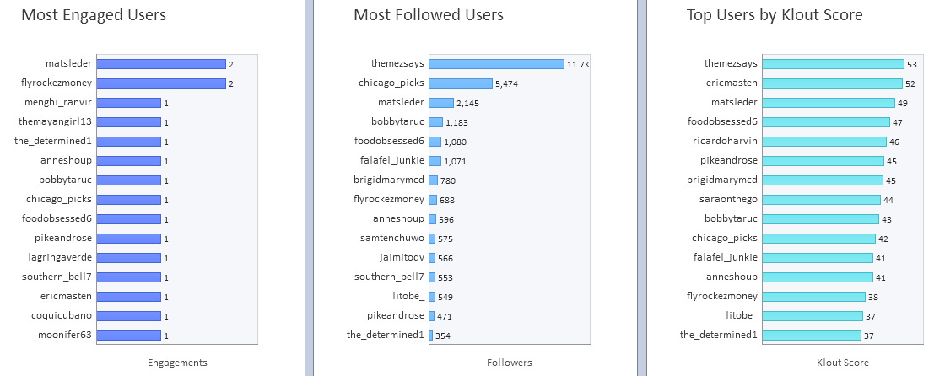Click ericmasten Klout score bar of 52
The image size is (945, 376).
(832, 83)
